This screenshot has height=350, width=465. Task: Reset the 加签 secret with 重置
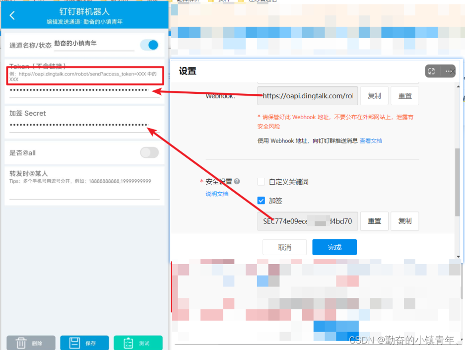(374, 221)
